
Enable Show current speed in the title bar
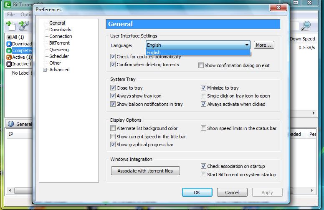click(x=113, y=136)
